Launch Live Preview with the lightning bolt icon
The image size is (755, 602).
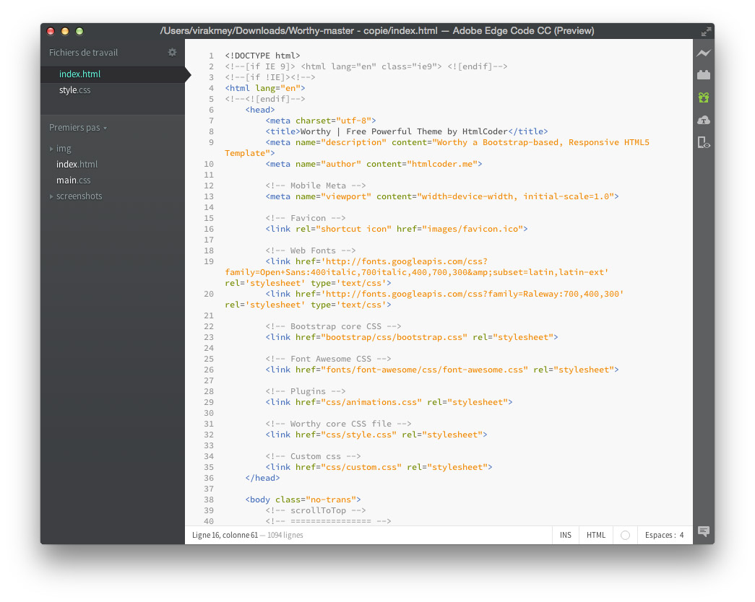click(x=704, y=53)
